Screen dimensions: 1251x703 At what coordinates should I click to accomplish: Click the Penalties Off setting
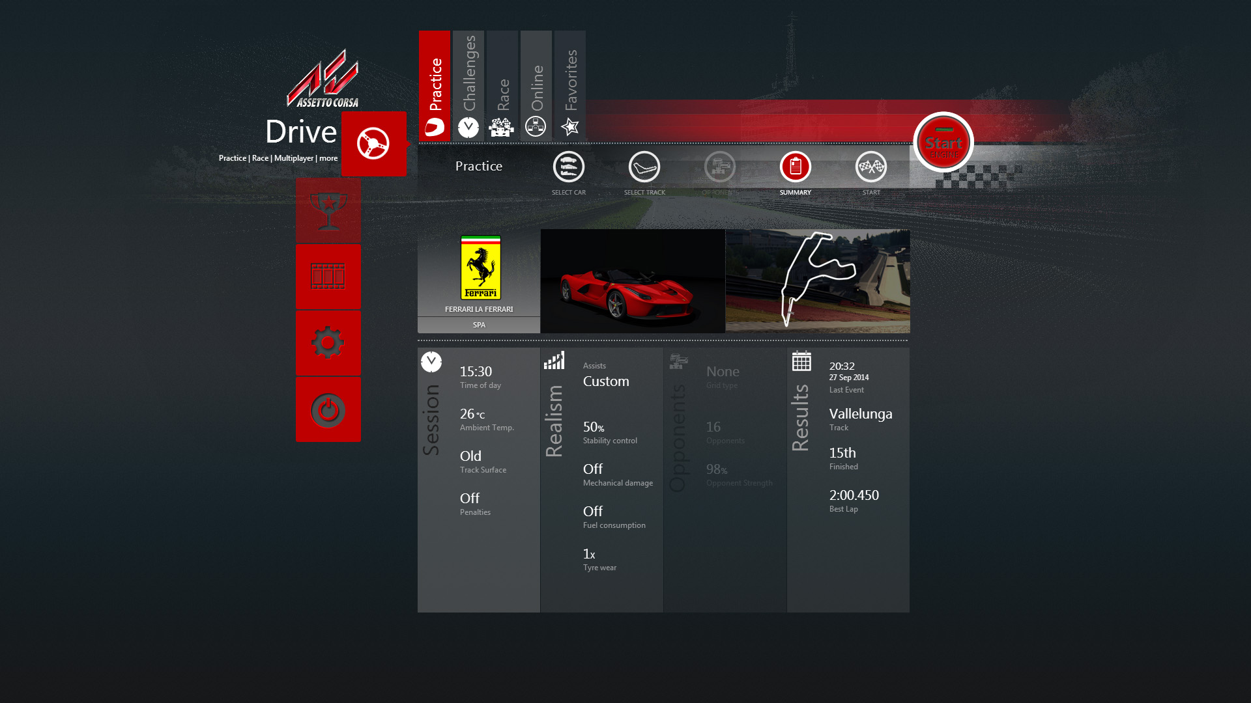coord(470,500)
